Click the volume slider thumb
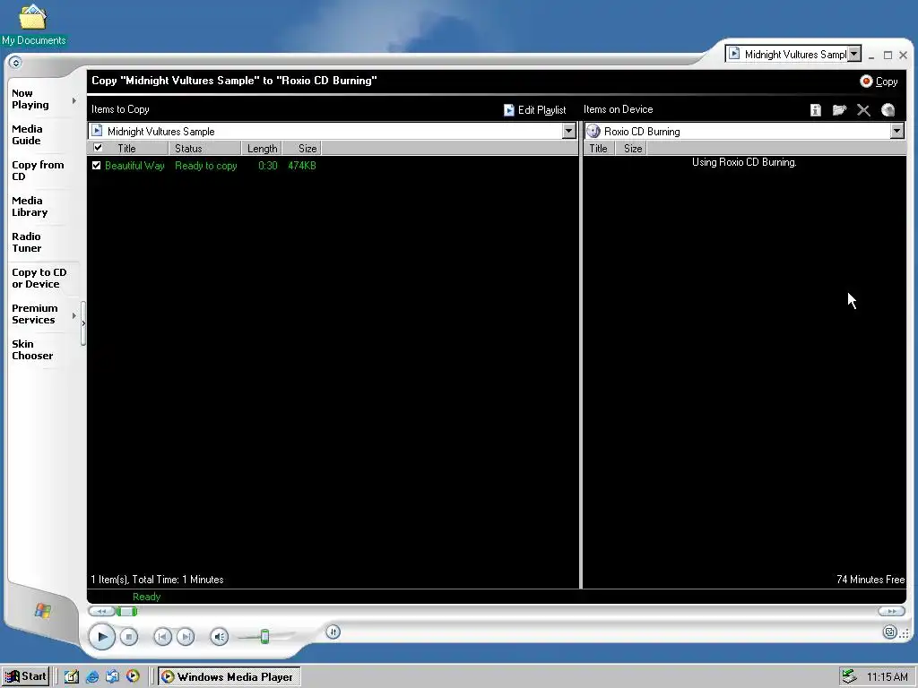The image size is (918, 688). coord(264,637)
